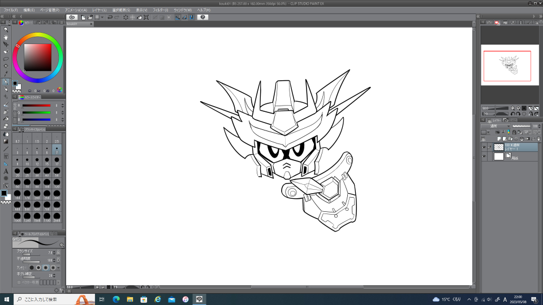The height and width of the screenshot is (305, 543).
Task: Open Help question mark button
Action: tap(202, 17)
